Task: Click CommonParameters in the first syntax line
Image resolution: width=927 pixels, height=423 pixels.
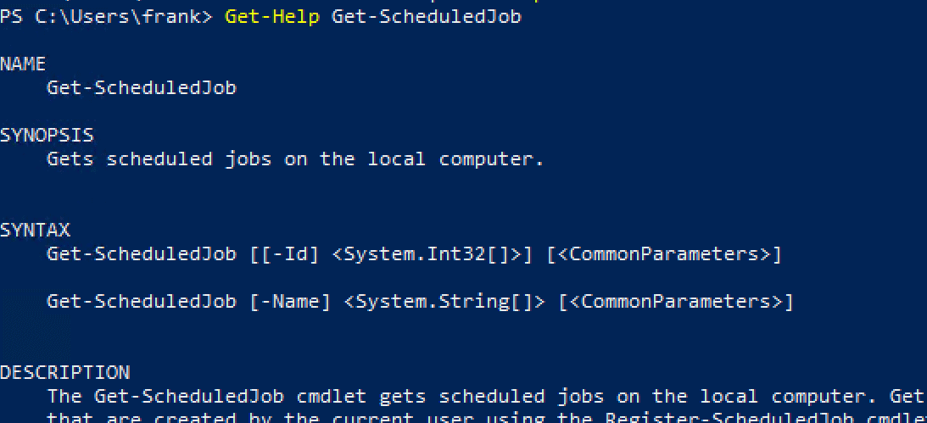Action: (x=663, y=253)
